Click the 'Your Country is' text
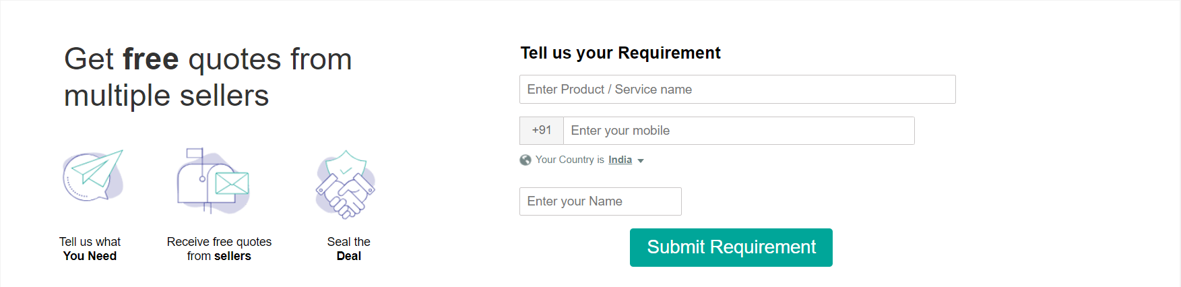This screenshot has width=1181, height=287. (570, 160)
